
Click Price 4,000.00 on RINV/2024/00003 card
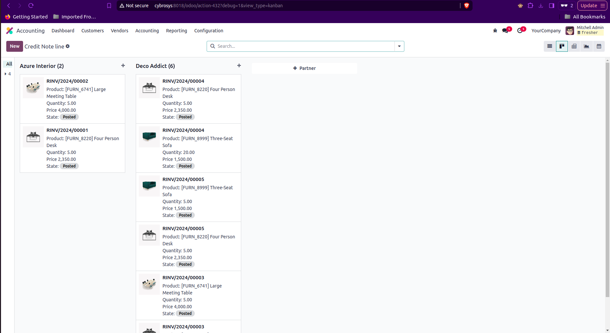coord(177,307)
